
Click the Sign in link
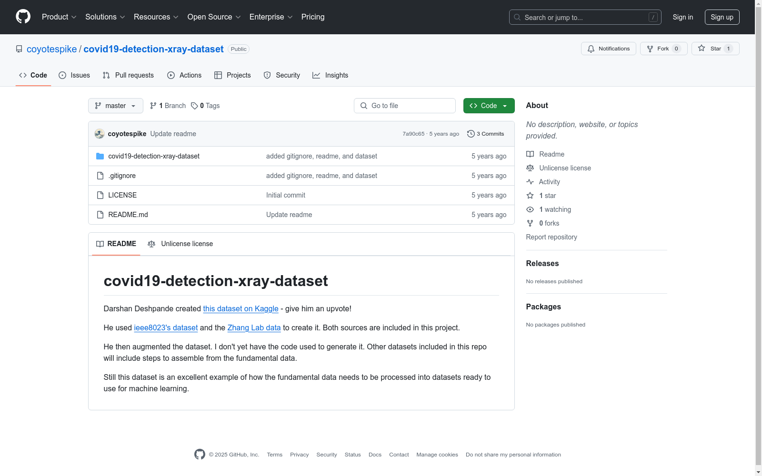click(683, 17)
